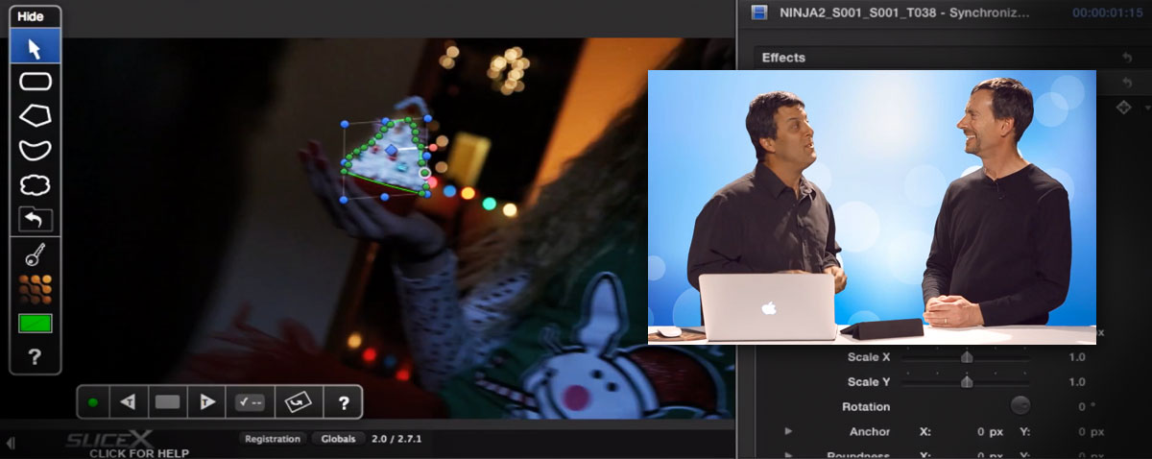Screen dimensions: 1152x459
Task: Click the 00:00:01:15 timecode
Action: tap(1105, 13)
